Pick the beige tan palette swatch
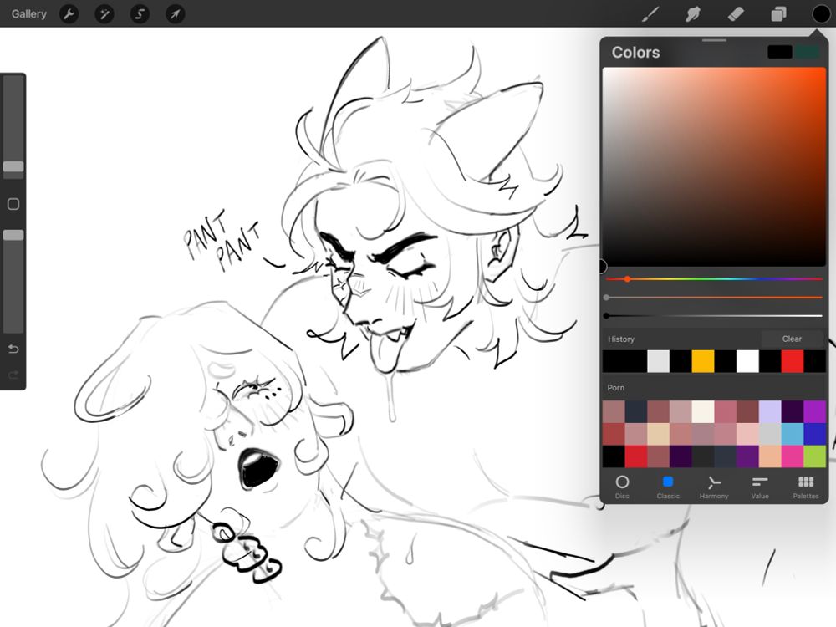The width and height of the screenshot is (836, 627). pos(658,434)
